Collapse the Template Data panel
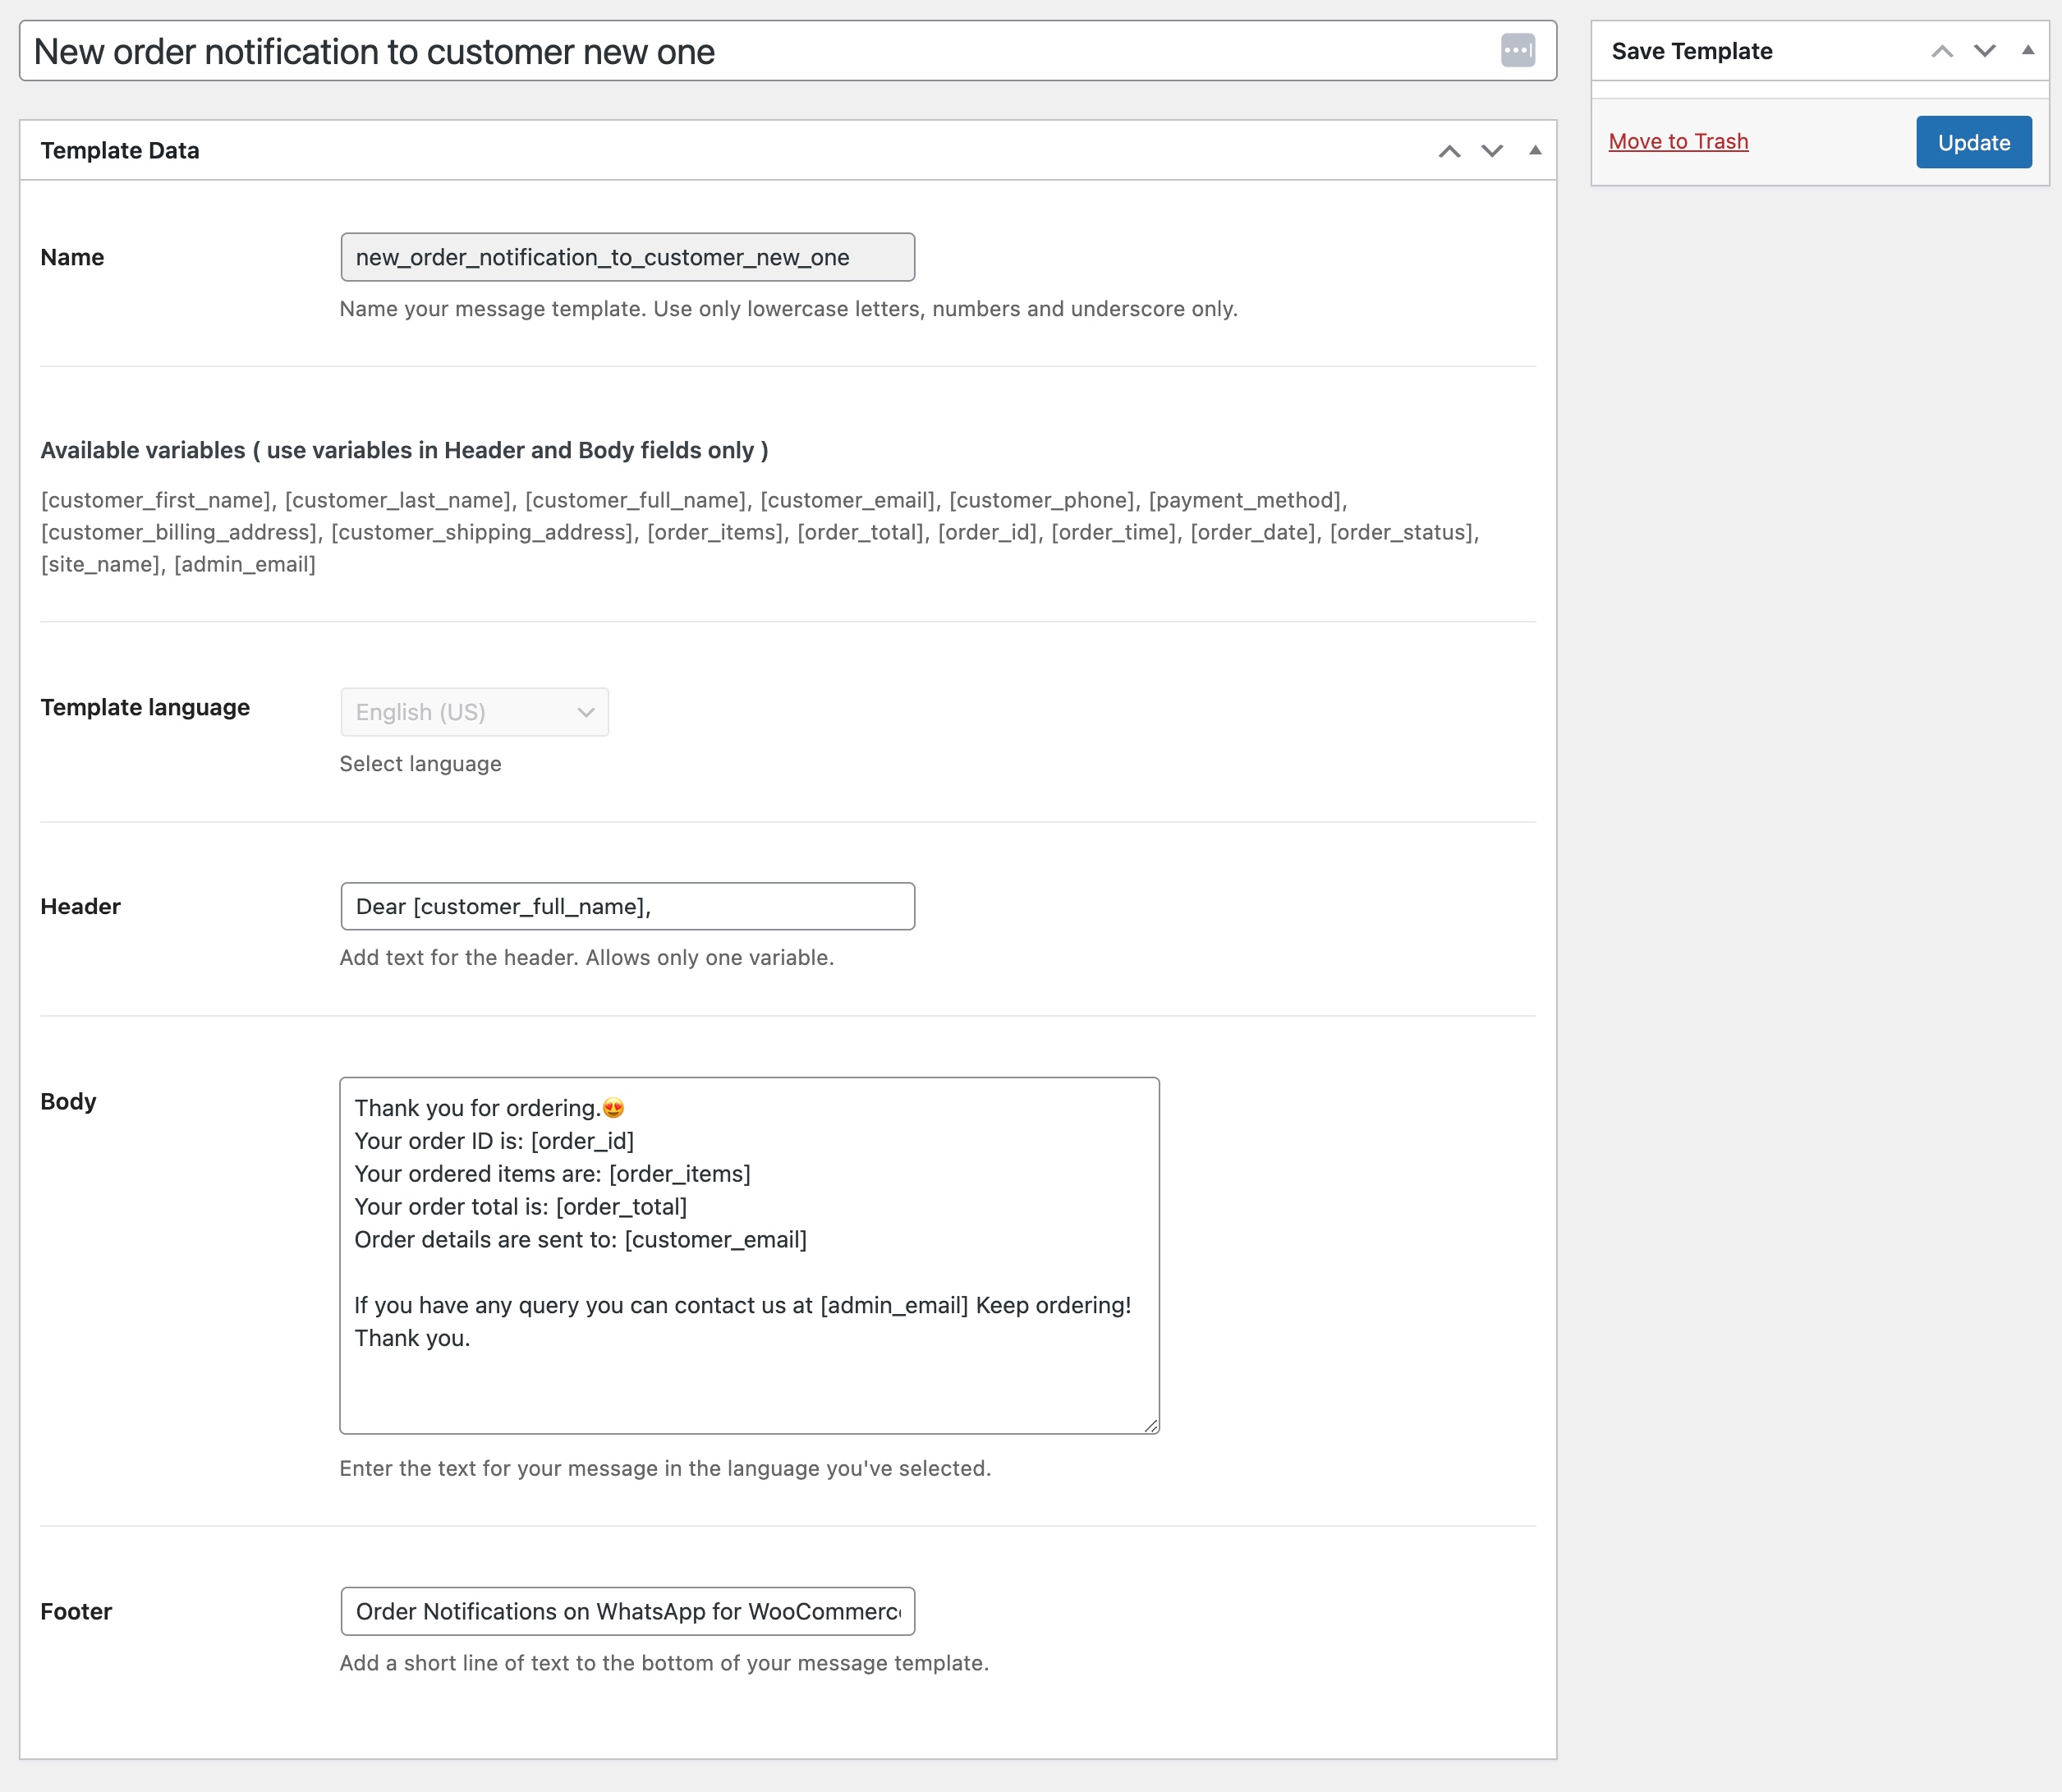 [x=1535, y=151]
